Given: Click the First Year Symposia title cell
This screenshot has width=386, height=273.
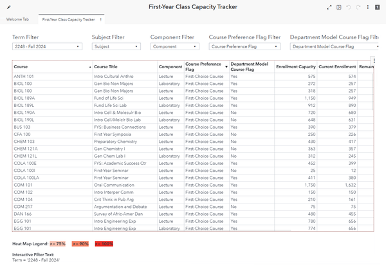Looking at the screenshot, I should point(125,135).
